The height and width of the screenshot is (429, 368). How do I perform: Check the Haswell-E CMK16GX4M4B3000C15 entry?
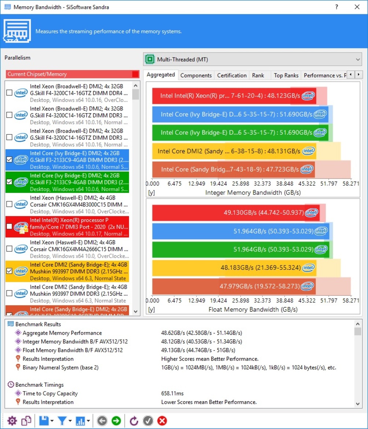click(9, 204)
